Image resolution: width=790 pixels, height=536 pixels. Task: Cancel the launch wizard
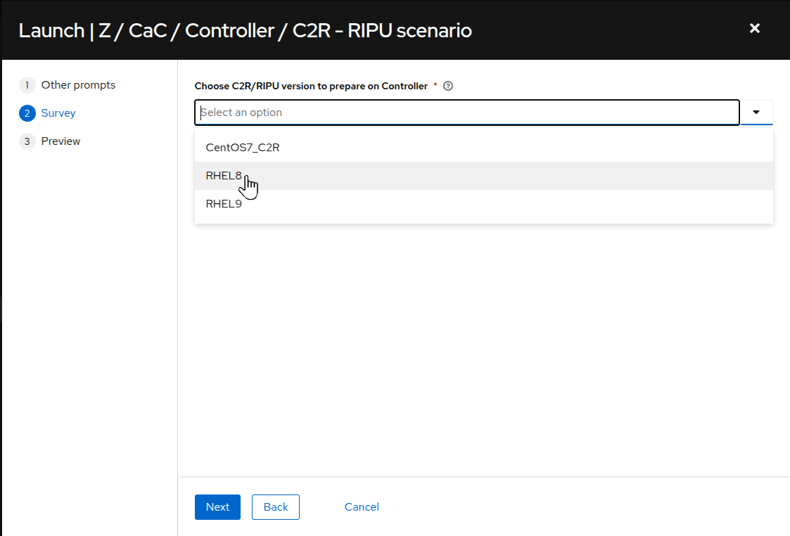pyautogui.click(x=362, y=506)
